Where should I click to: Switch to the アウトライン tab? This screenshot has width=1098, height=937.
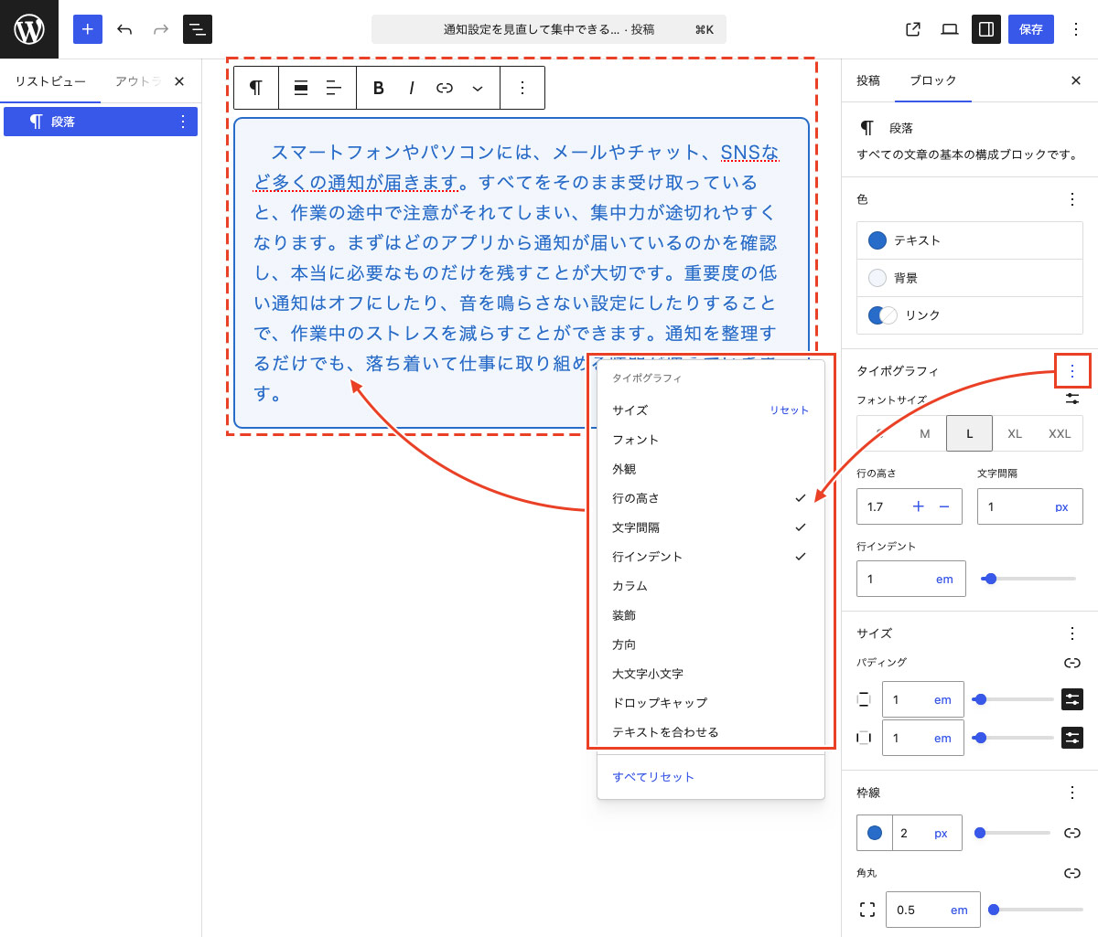[x=137, y=81]
